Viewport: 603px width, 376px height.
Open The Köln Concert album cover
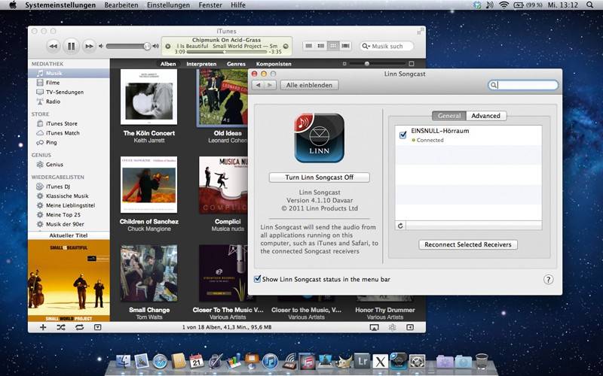click(x=148, y=97)
